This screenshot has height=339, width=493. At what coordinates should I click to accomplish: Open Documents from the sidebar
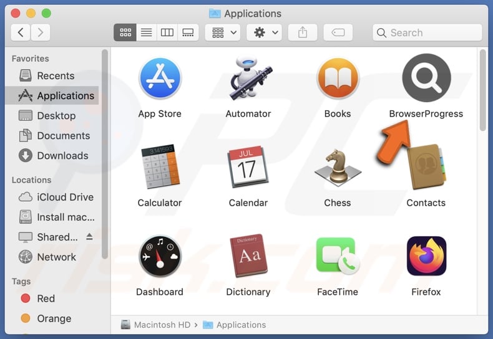(52, 136)
